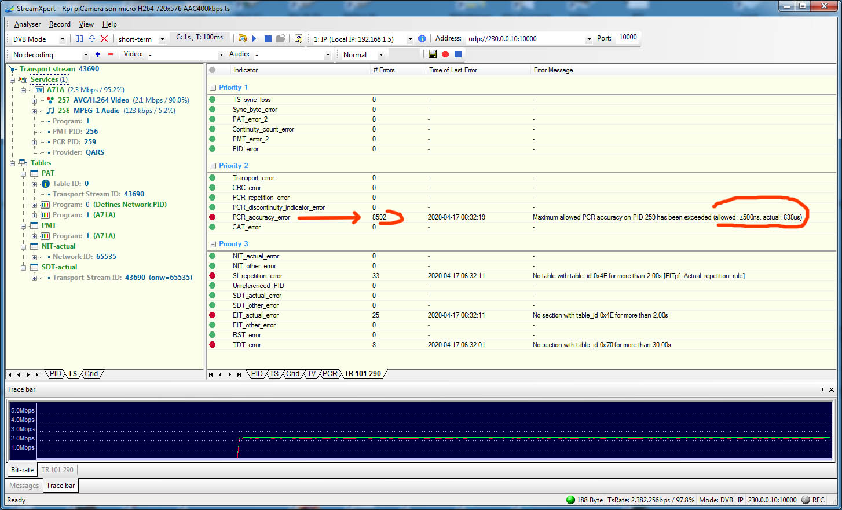
Task: Open the Video selection dropdown
Action: [x=221, y=55]
